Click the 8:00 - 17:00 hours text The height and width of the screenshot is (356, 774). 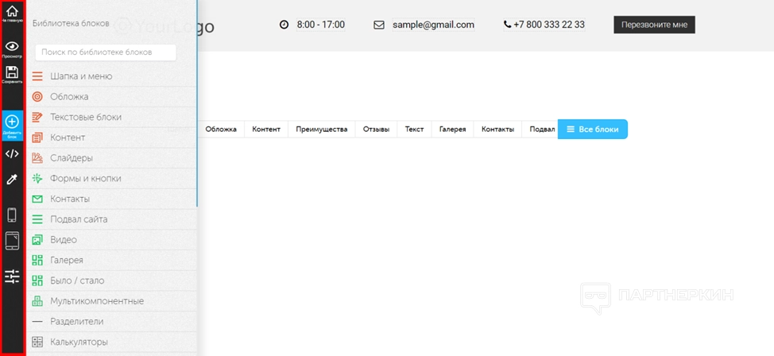[x=321, y=25]
